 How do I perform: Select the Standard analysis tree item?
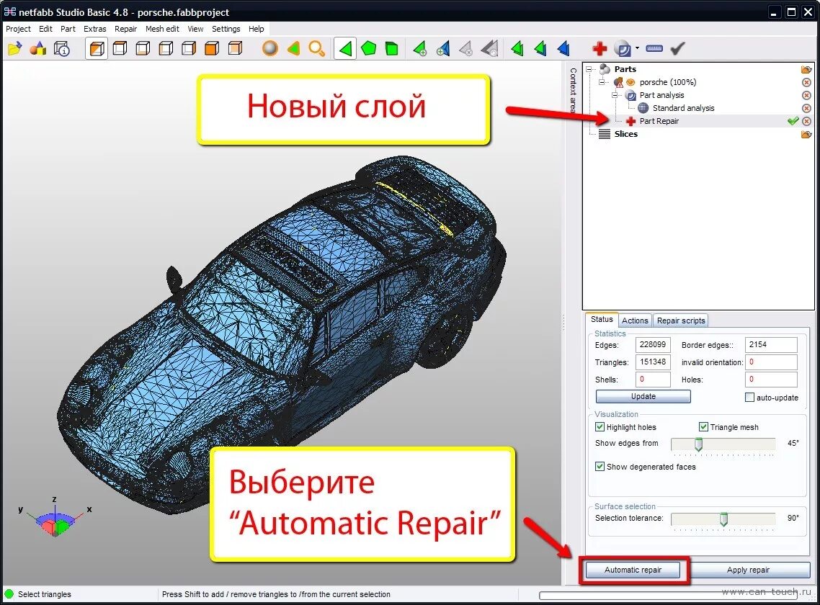[683, 108]
